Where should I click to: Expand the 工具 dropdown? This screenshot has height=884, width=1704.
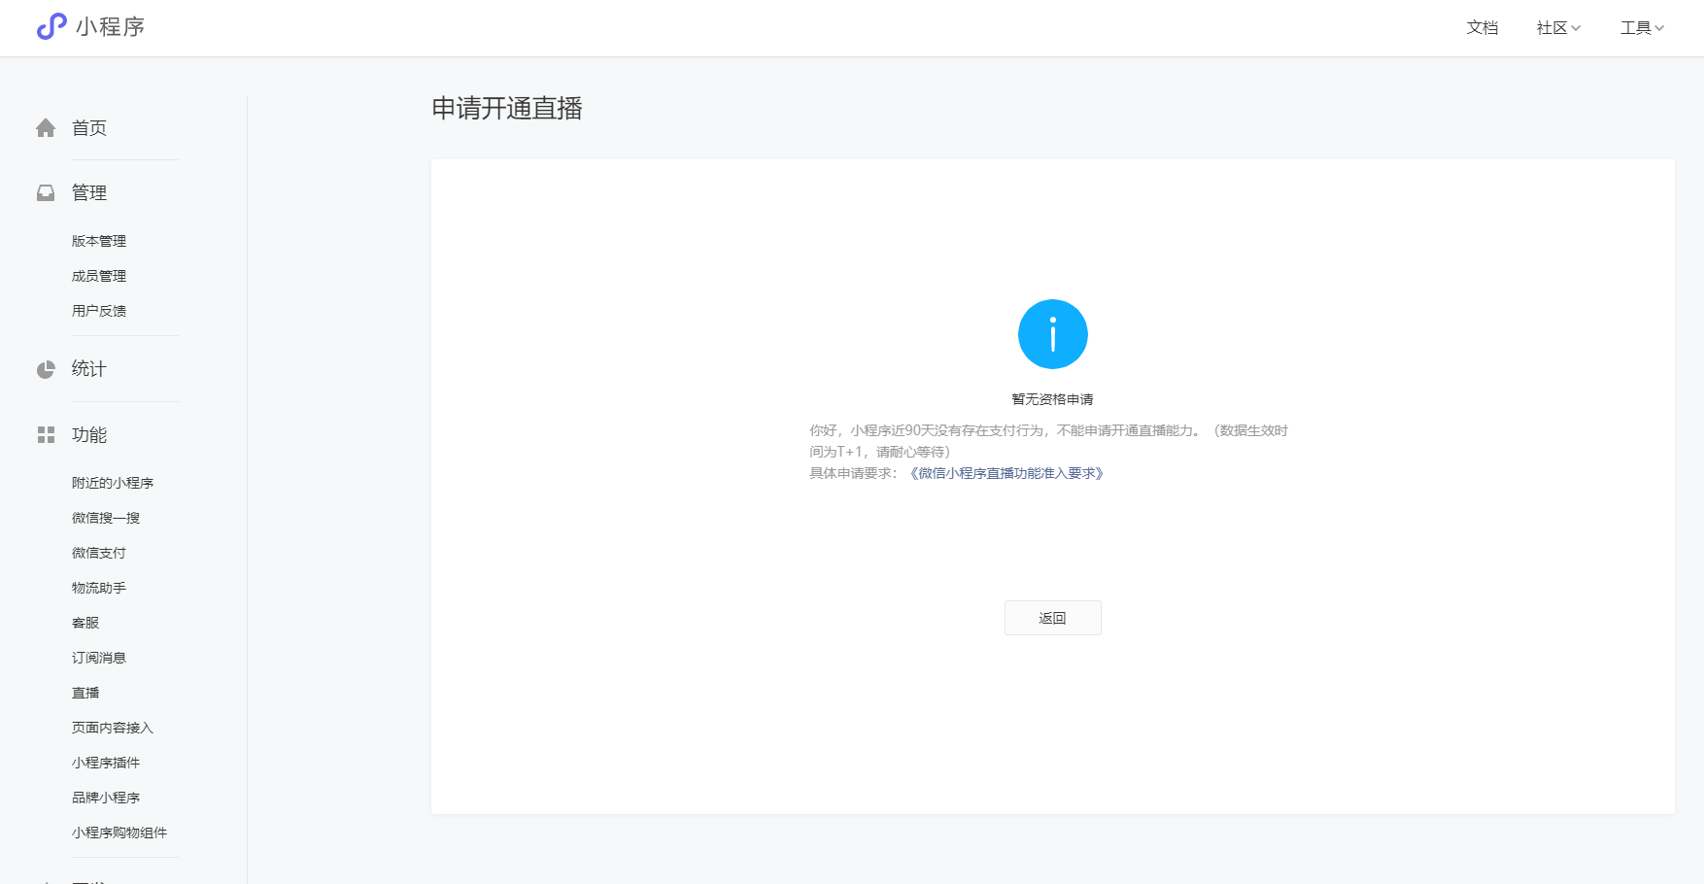[x=1642, y=28]
